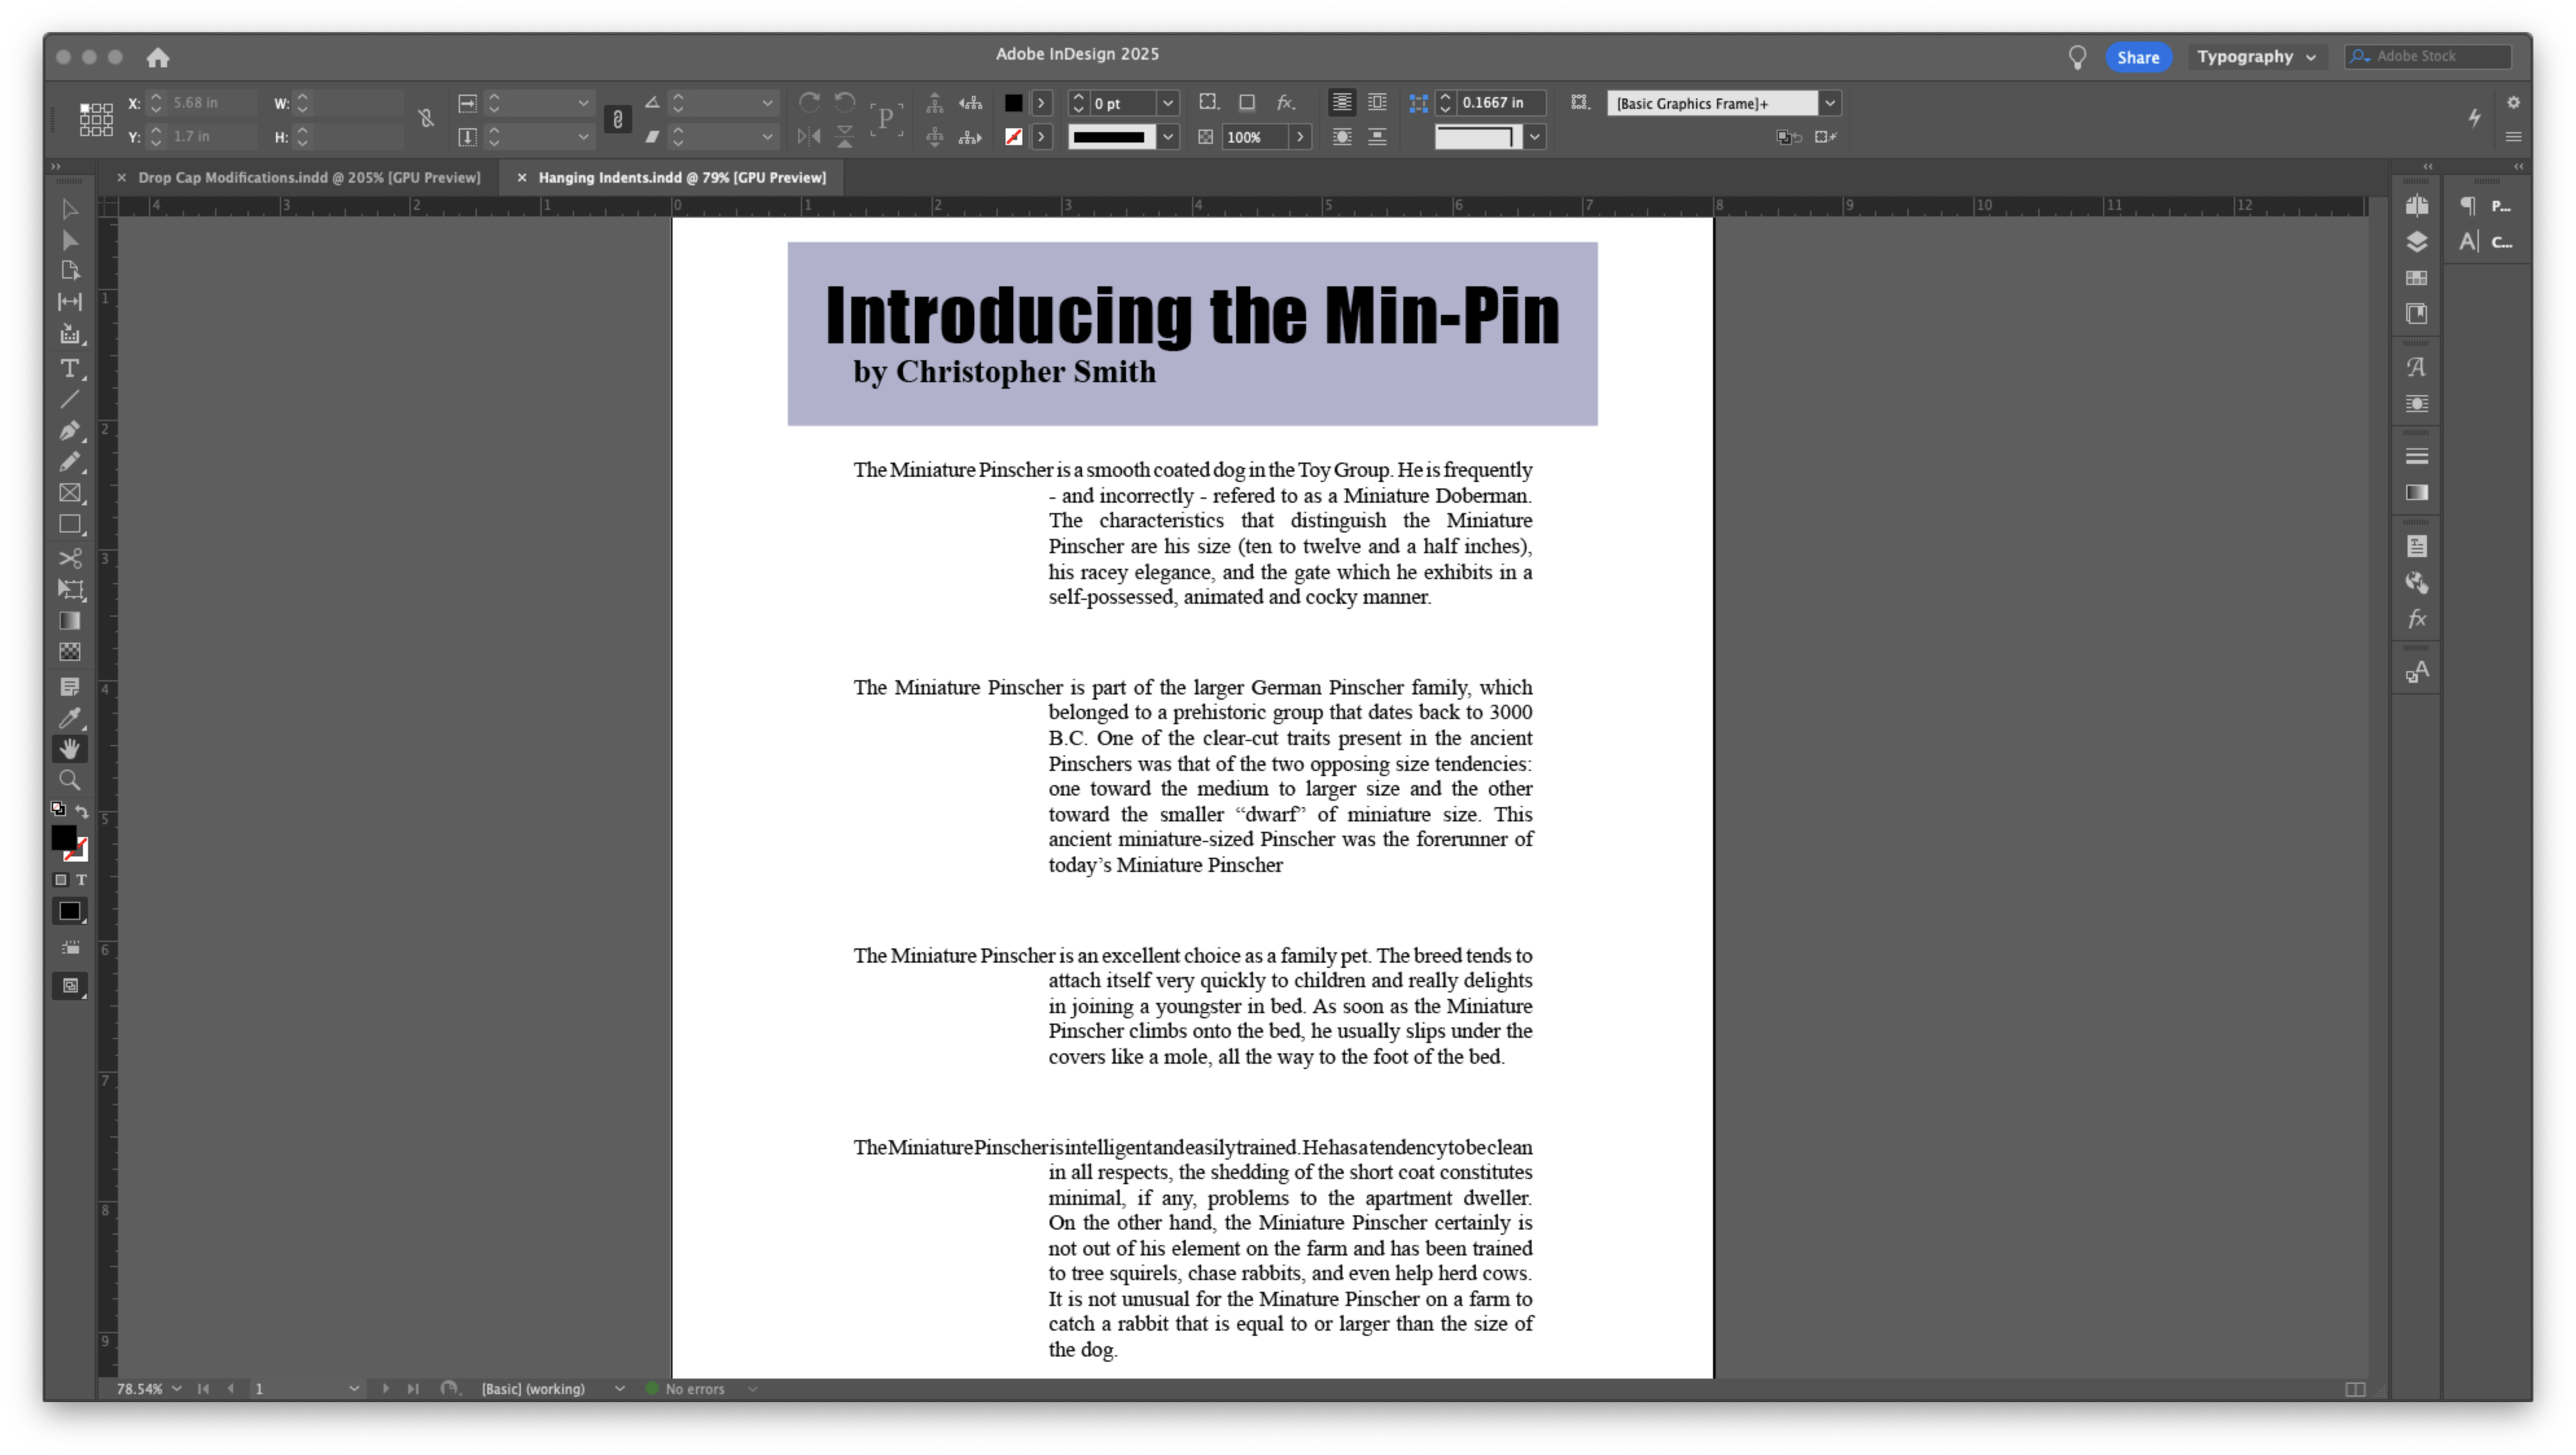The width and height of the screenshot is (2576, 1455).
Task: Click the Share button
Action: tap(2138, 58)
